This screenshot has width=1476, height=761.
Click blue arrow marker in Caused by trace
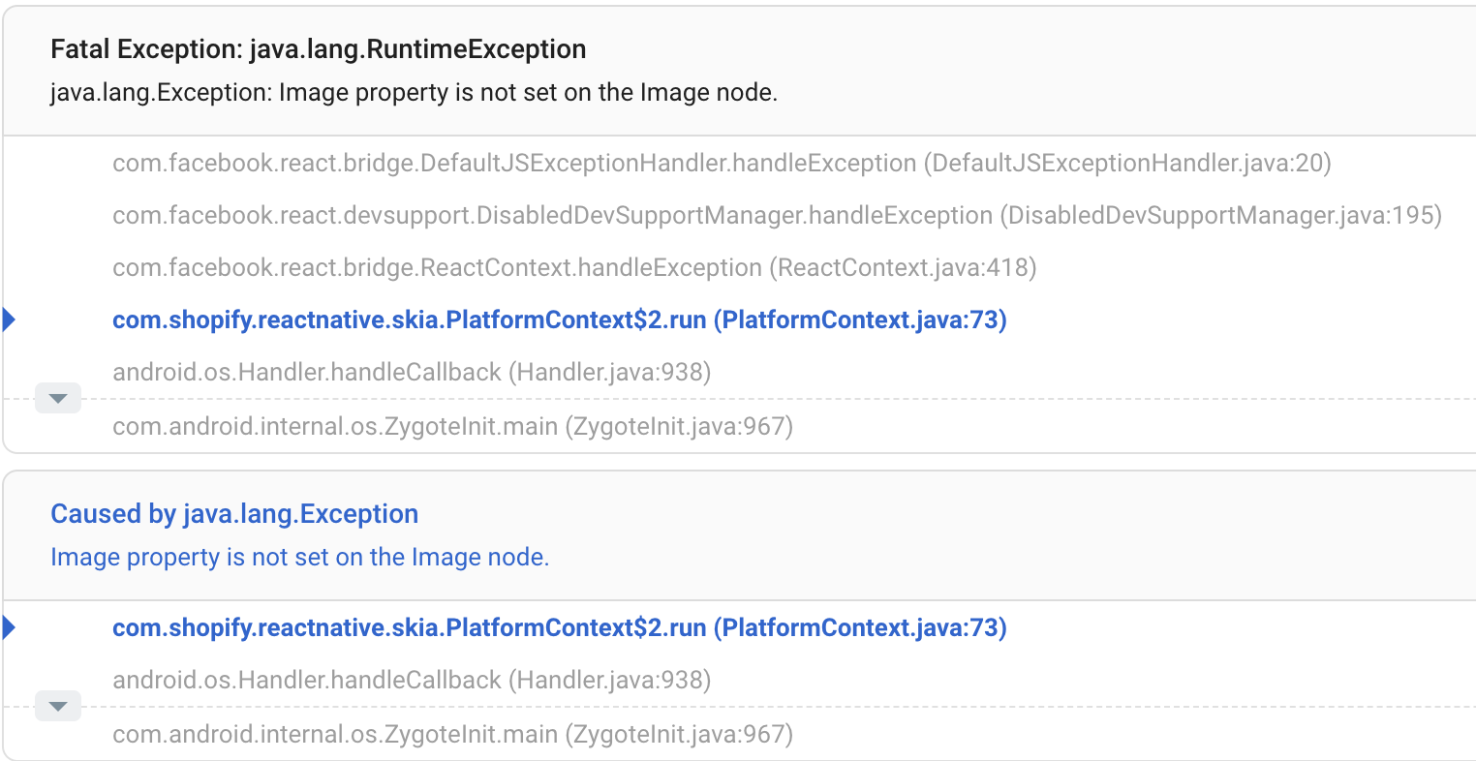pos(10,627)
